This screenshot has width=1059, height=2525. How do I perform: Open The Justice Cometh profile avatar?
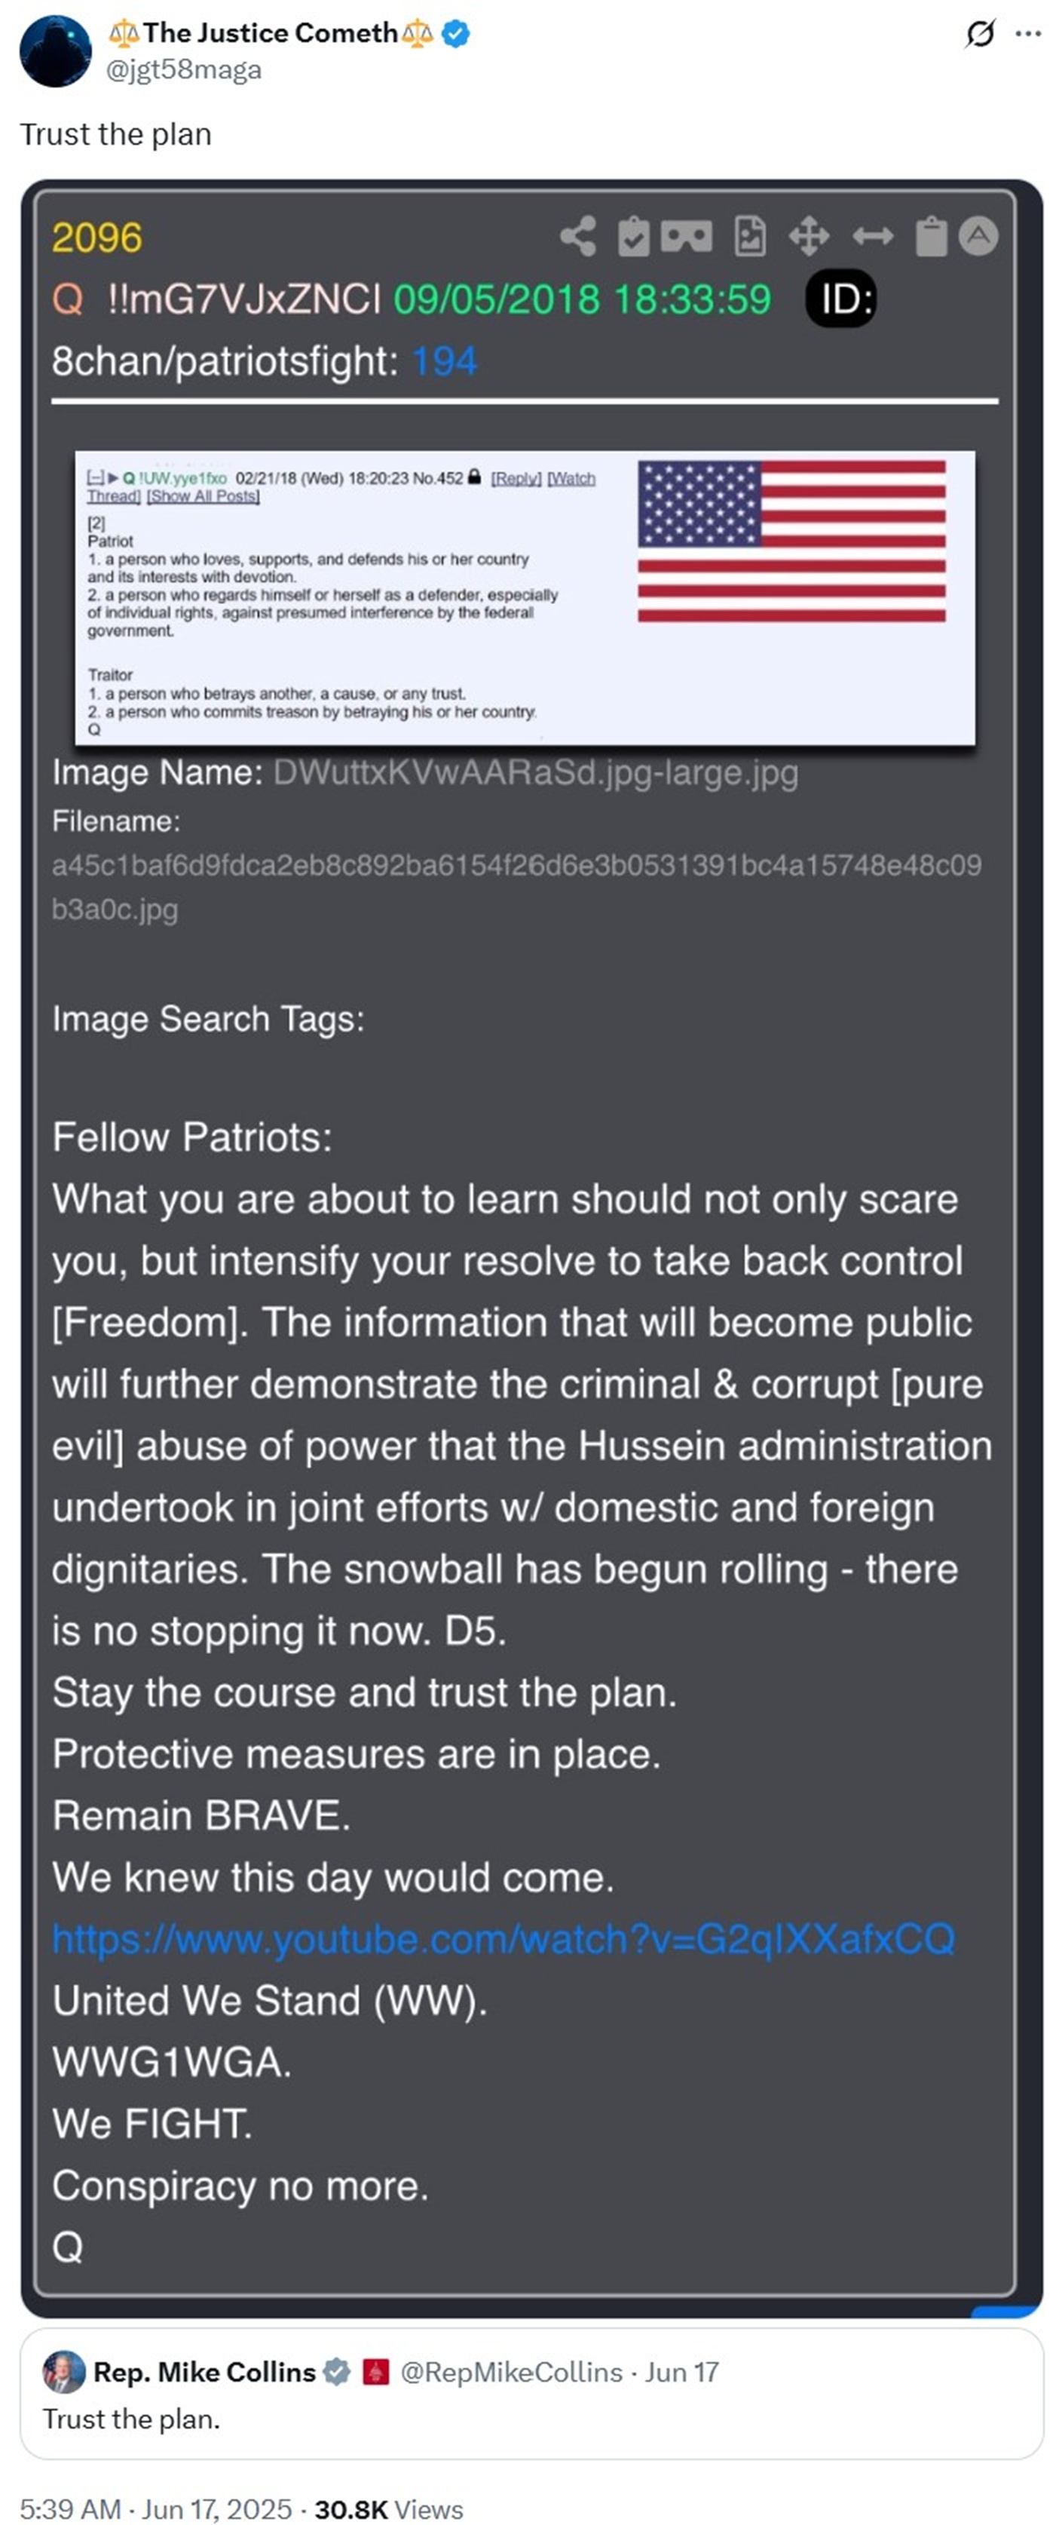(56, 51)
